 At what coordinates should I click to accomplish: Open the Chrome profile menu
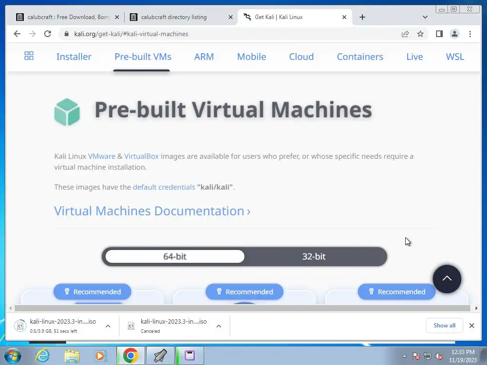454,34
